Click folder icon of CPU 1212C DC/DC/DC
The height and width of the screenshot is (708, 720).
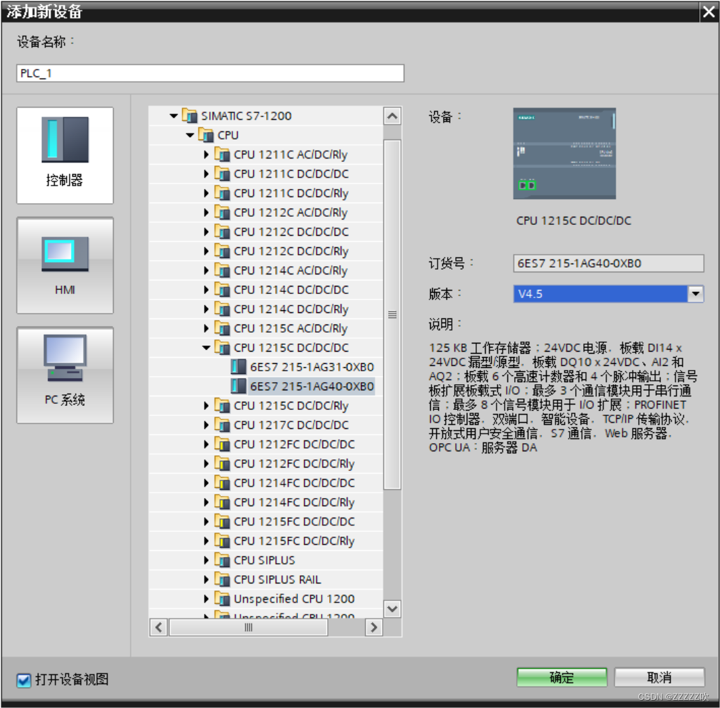pyautogui.click(x=222, y=232)
